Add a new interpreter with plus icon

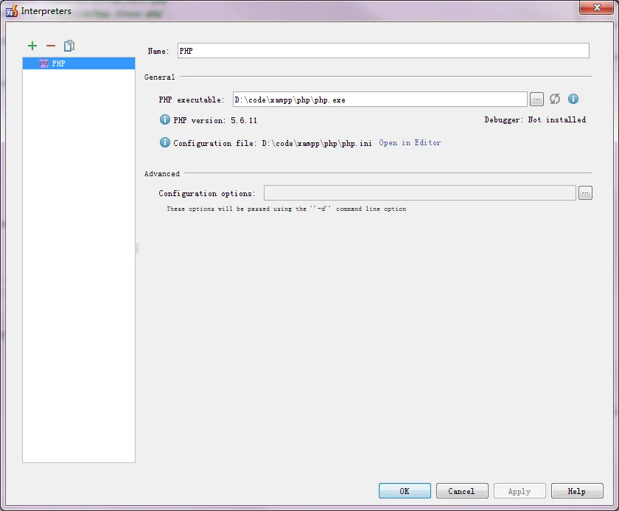pyautogui.click(x=32, y=46)
